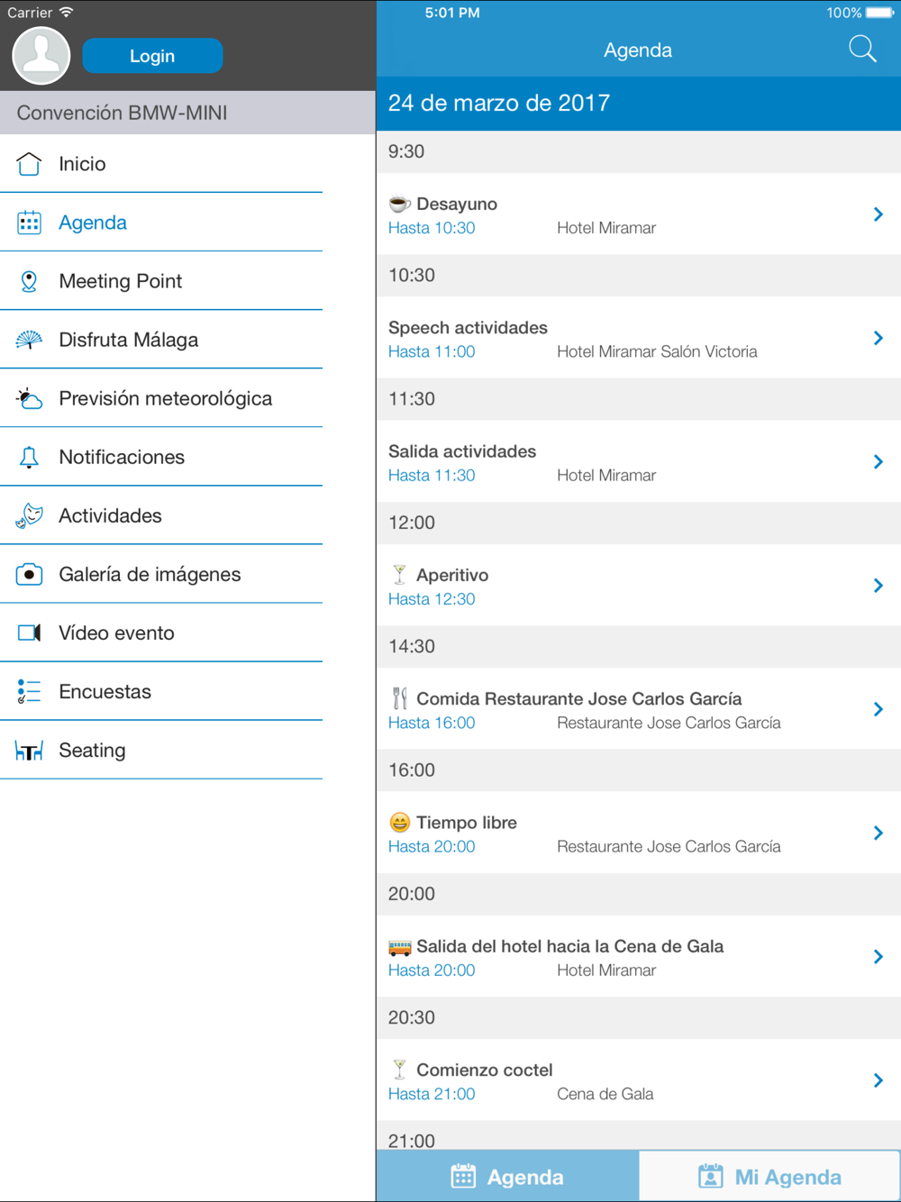Tap the battery indicator in status bar
The height and width of the screenshot is (1202, 901).
880,13
